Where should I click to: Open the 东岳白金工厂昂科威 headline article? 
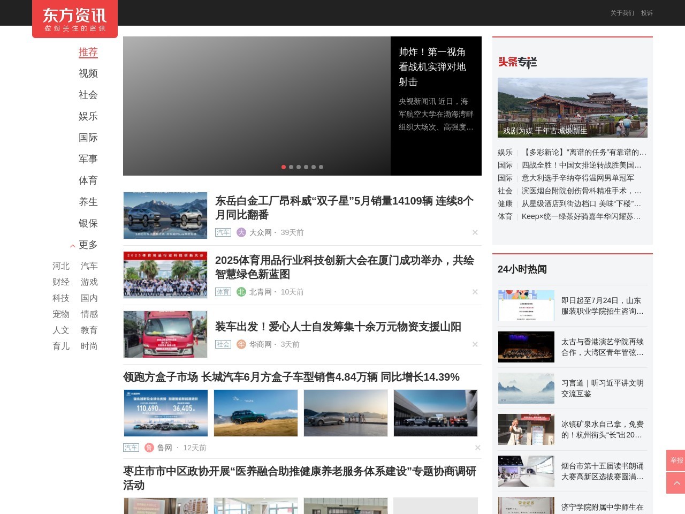pyautogui.click(x=346, y=208)
